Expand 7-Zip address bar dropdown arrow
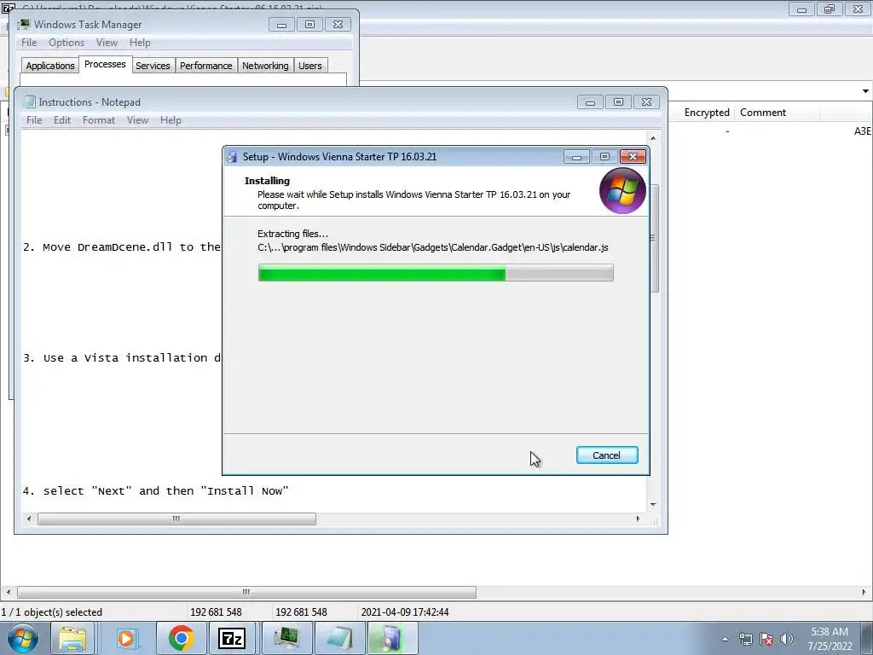Viewport: 873px width, 655px height. point(865,90)
